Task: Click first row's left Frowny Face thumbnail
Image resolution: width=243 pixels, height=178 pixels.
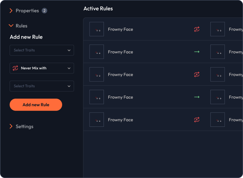Action: pos(97,29)
